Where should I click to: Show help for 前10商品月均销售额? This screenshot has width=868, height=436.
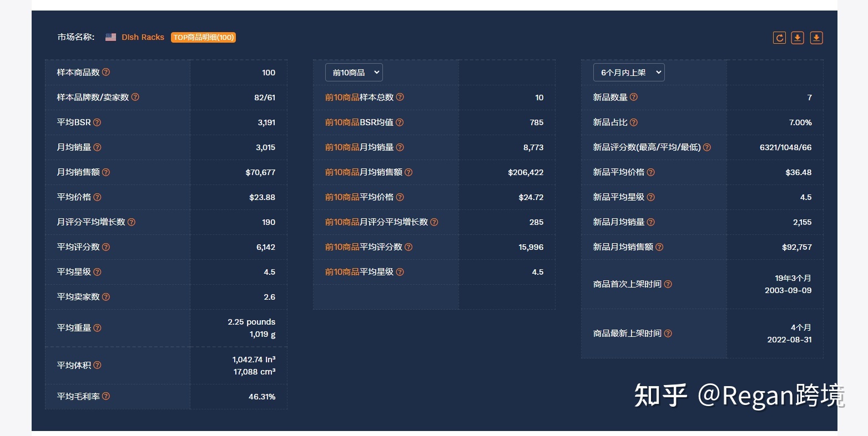(x=408, y=172)
